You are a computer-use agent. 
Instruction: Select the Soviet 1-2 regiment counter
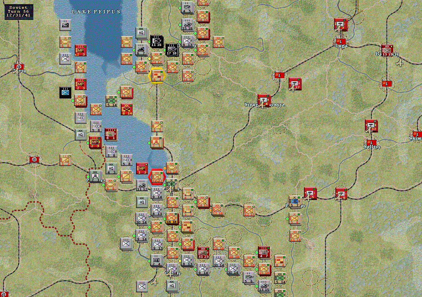click(66, 160)
